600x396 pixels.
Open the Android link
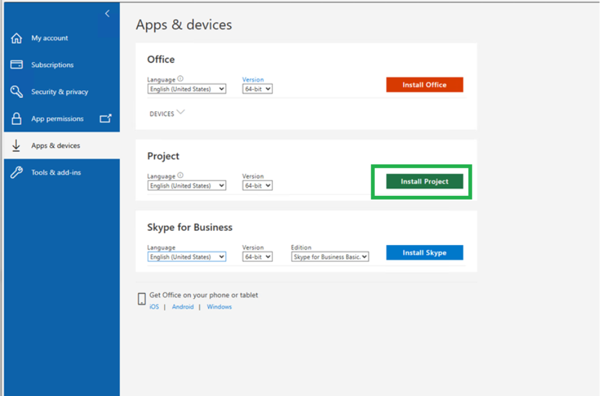pos(183,306)
